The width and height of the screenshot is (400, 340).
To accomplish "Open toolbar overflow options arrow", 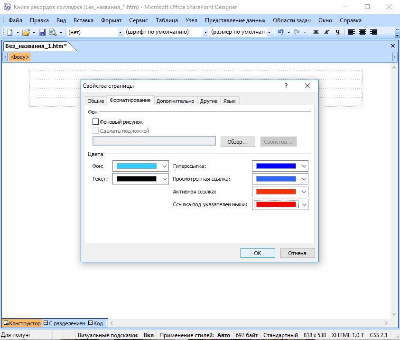I will point(397,33).
